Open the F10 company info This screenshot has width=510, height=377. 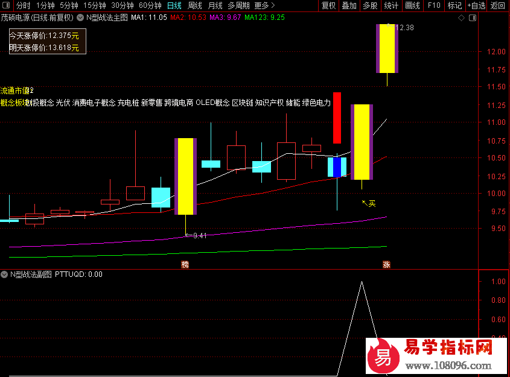434,5
